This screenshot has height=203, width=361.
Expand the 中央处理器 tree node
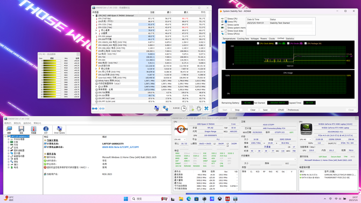(x=9, y=139)
